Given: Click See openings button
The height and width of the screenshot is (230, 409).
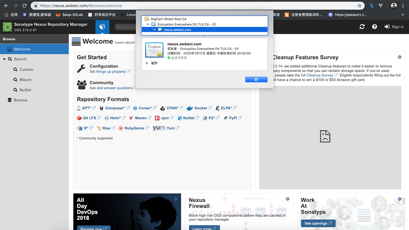Looking at the screenshot, I should tap(318, 223).
